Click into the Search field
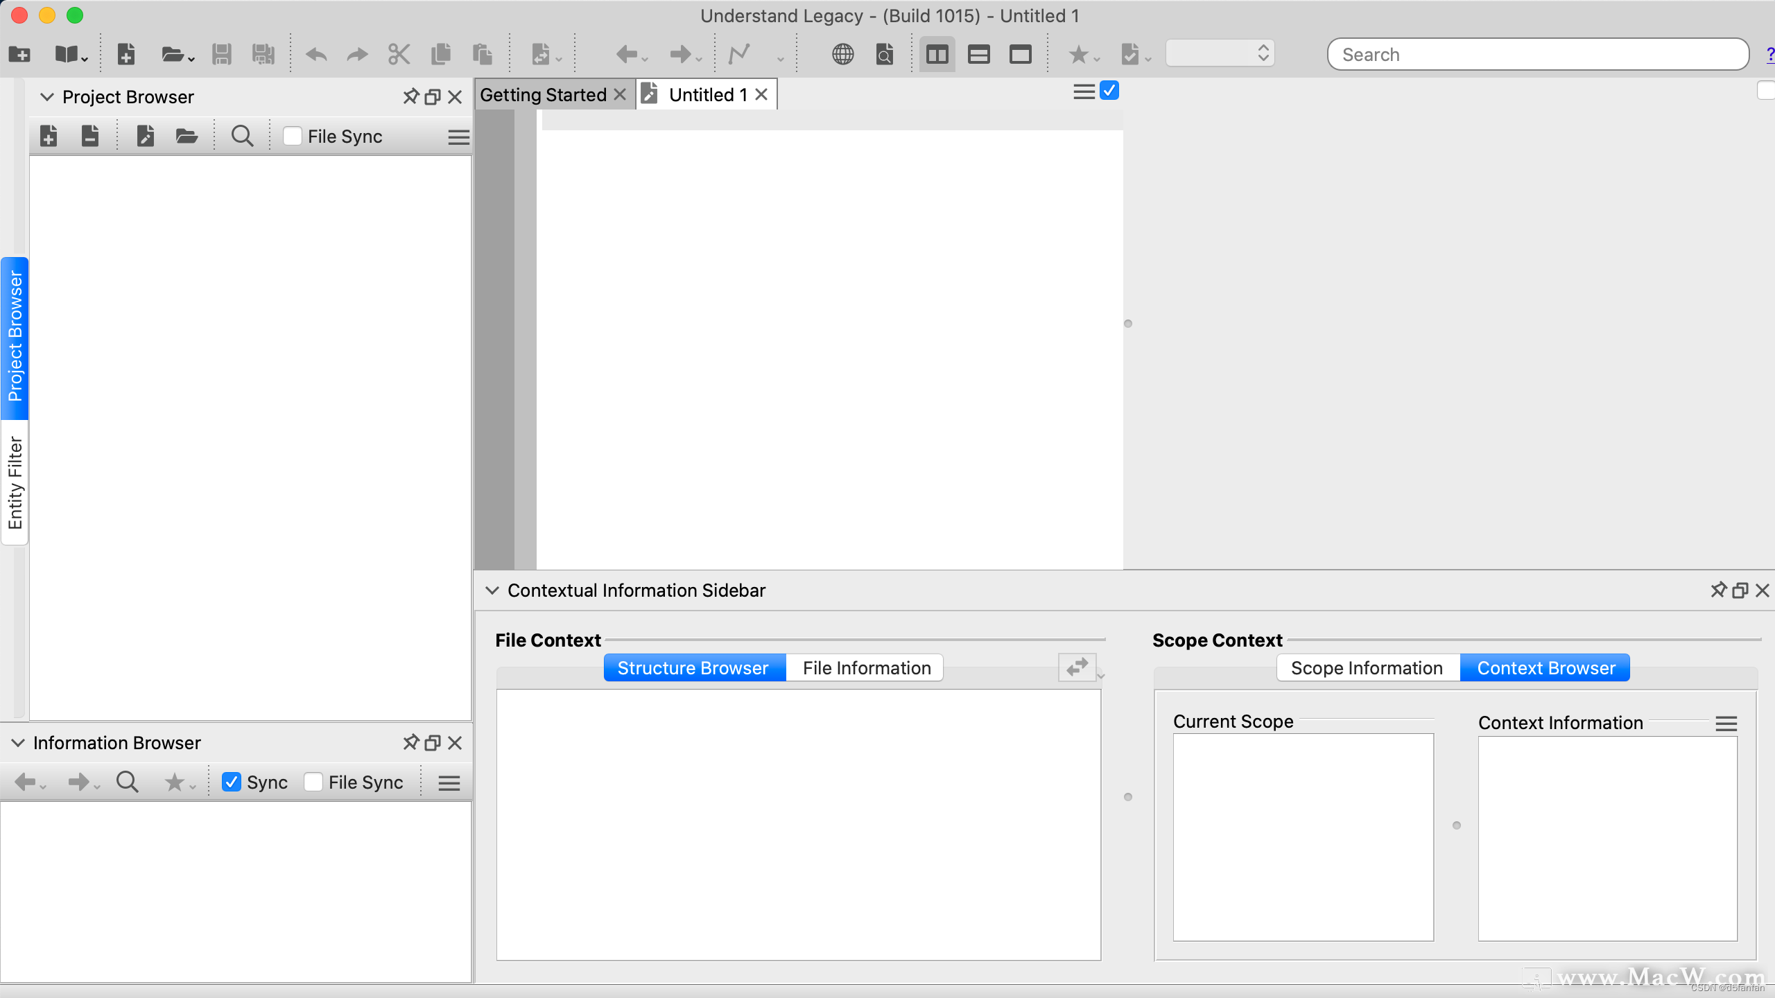 1536,54
